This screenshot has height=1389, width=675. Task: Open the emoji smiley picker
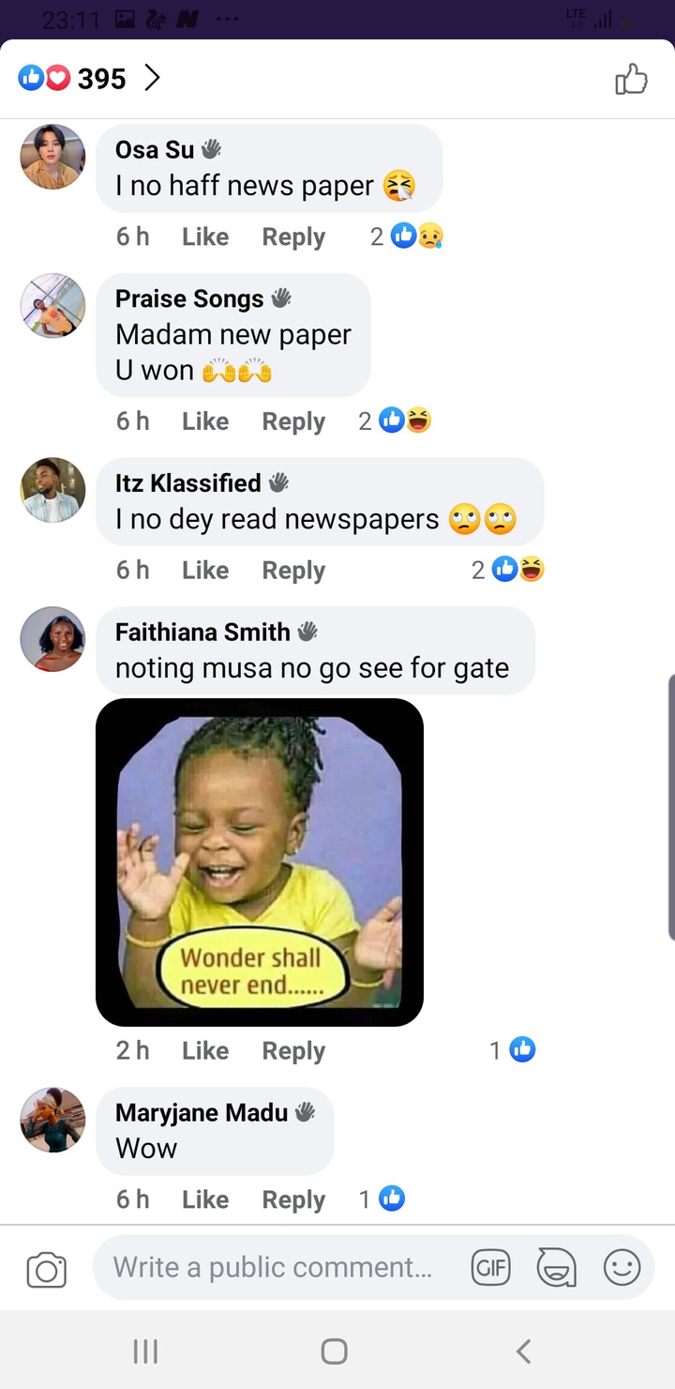point(622,1269)
